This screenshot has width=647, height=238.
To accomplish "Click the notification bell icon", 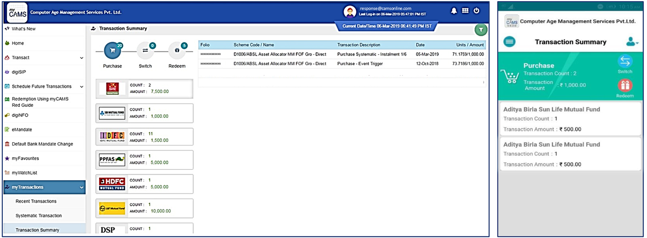I will 454,11.
